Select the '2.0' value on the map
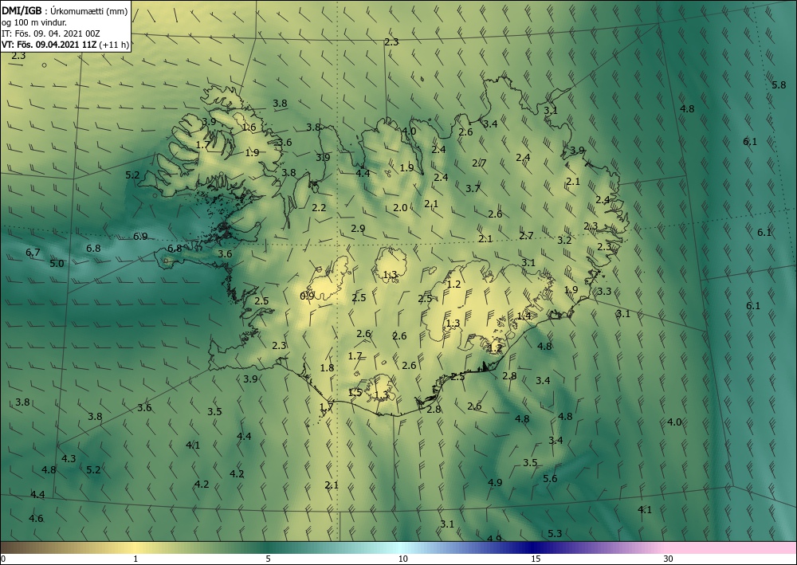 coord(400,207)
